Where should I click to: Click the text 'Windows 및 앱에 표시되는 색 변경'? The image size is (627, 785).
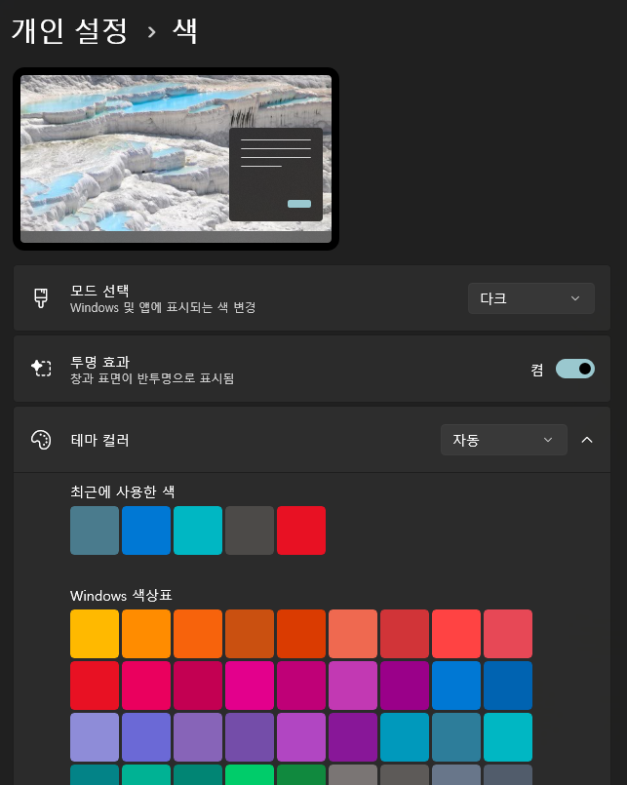[x=163, y=307]
